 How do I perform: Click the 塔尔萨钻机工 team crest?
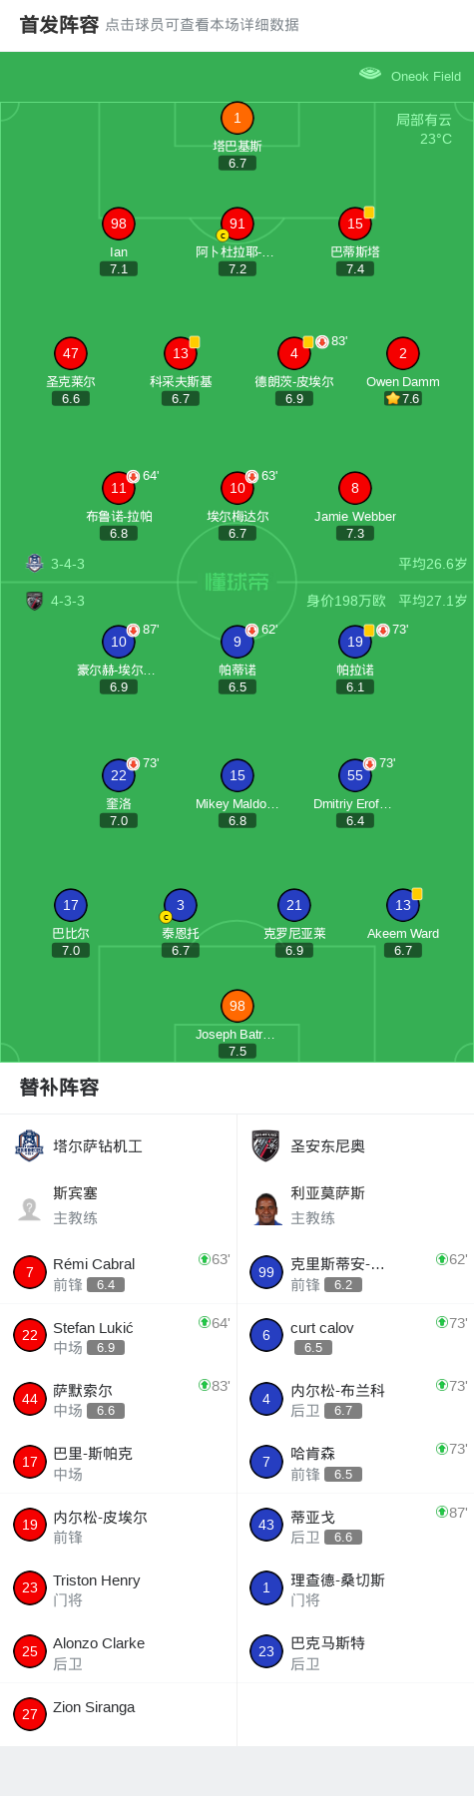29,1145
